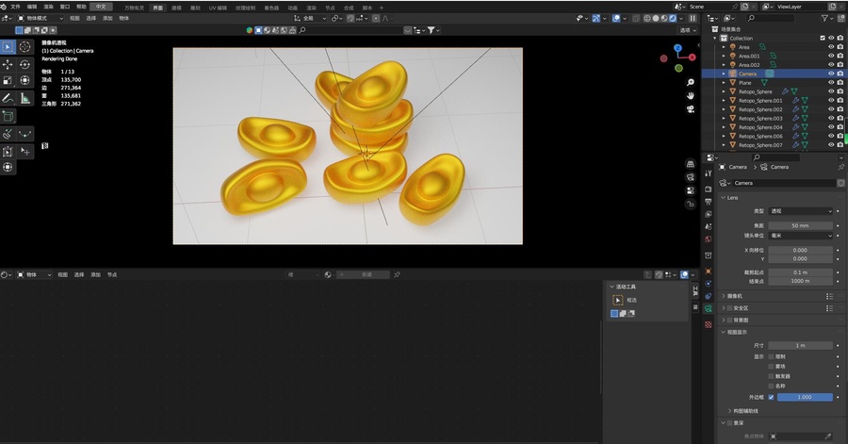
Task: Pick the Transform tool in the toolbar
Action: coord(24,80)
